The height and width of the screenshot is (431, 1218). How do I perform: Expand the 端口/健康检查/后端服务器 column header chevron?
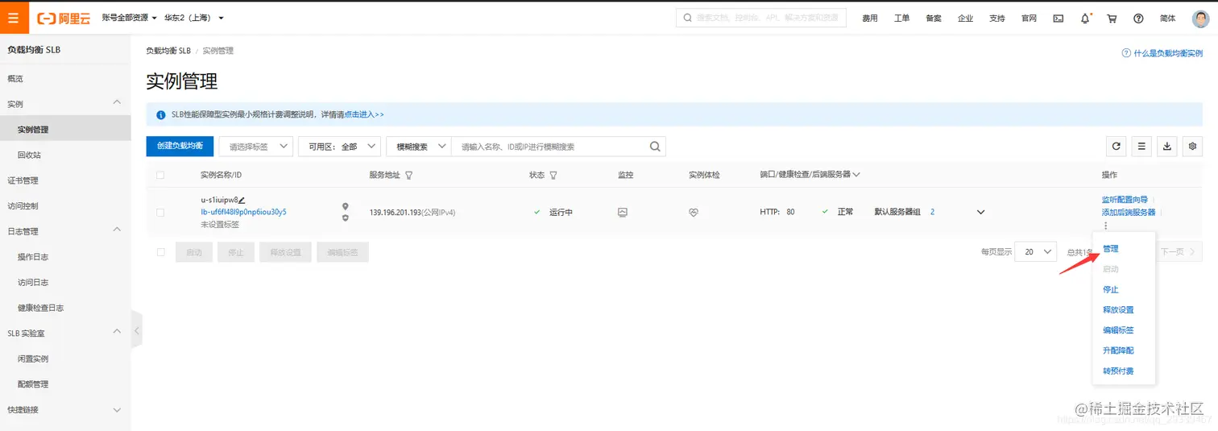(856, 175)
